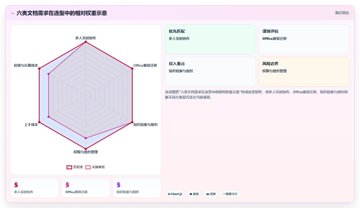Open the 风险边界 card
The image size is (360, 208).
coord(304,72)
